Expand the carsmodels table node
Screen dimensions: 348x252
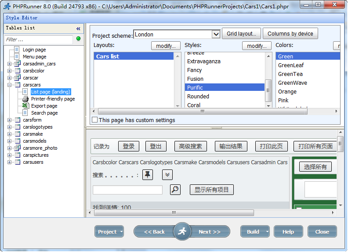tap(10, 141)
